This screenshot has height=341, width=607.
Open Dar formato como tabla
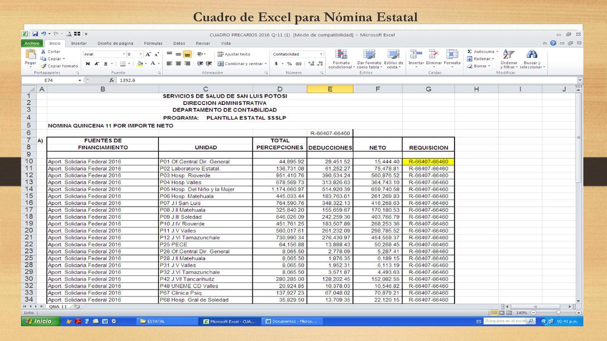coord(369,59)
